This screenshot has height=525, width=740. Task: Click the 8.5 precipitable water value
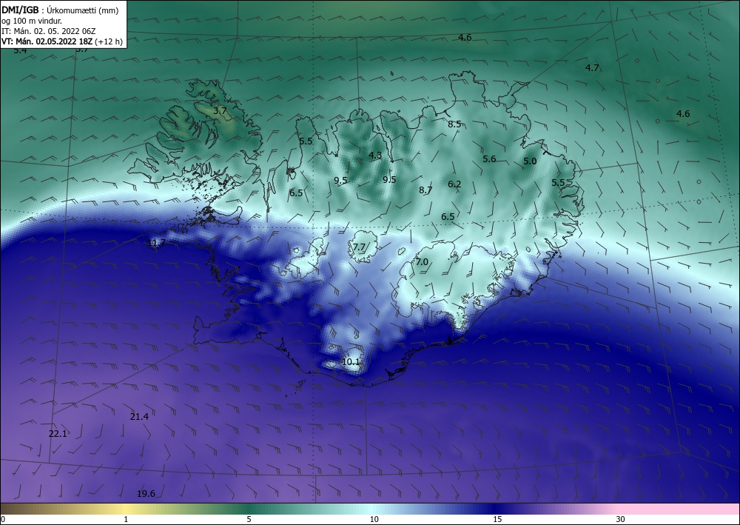point(454,124)
